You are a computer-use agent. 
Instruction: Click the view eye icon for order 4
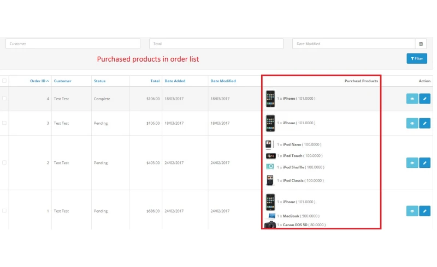(412, 99)
